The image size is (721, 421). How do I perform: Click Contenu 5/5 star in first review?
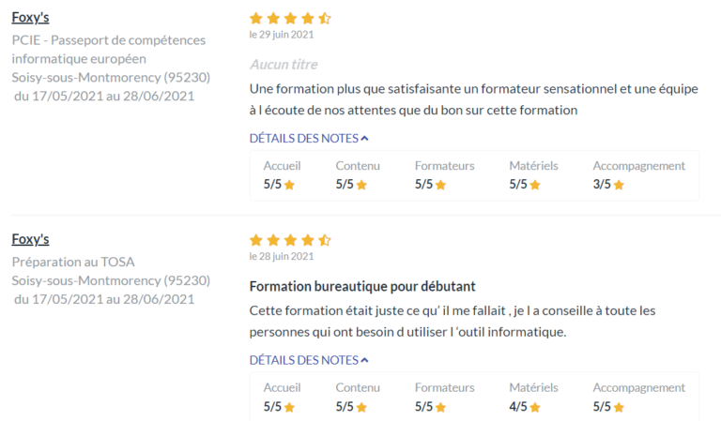click(361, 185)
